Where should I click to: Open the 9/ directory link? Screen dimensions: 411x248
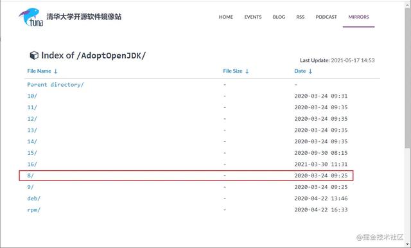[x=30, y=187]
